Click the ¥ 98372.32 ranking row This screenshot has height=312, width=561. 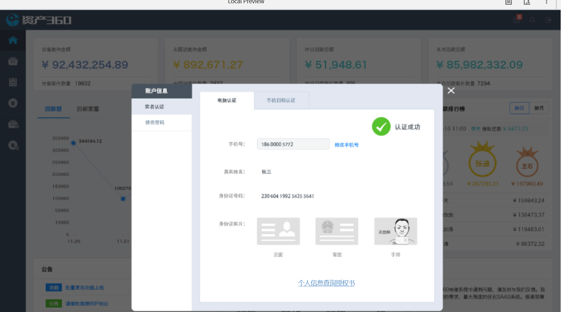tap(530, 244)
